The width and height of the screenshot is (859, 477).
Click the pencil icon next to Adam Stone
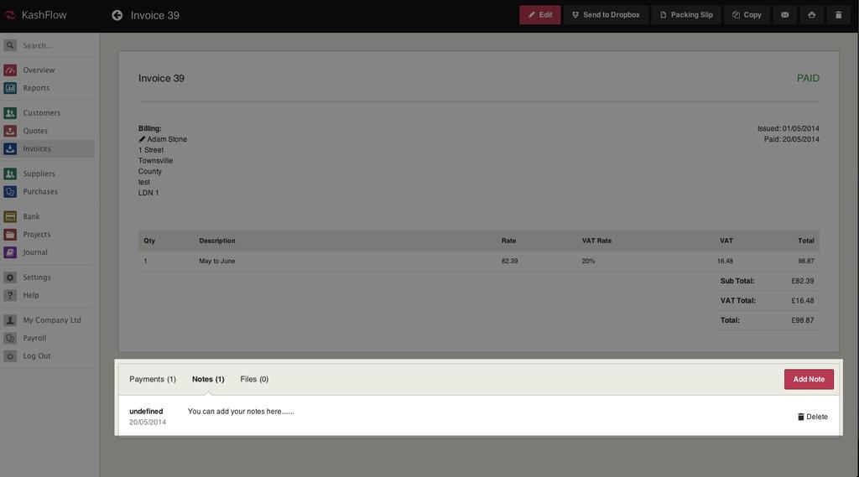142,139
